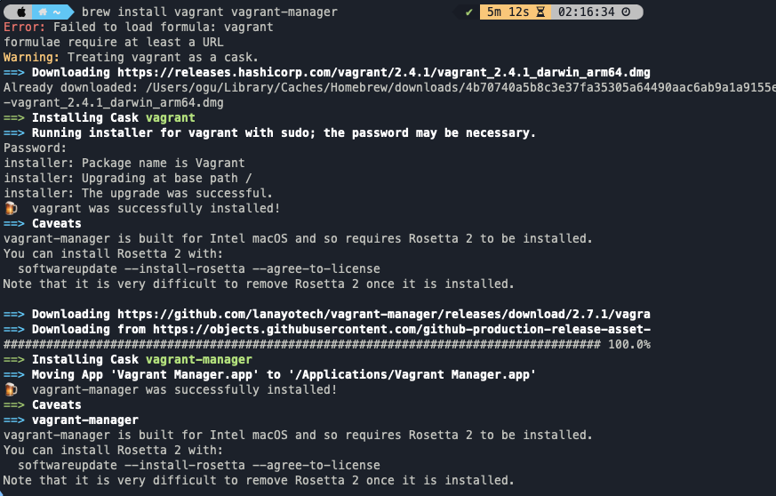Click beer mug icon before 'vagrant was successfully installed!'
Image resolution: width=776 pixels, height=496 pixels.
[x=11, y=208]
